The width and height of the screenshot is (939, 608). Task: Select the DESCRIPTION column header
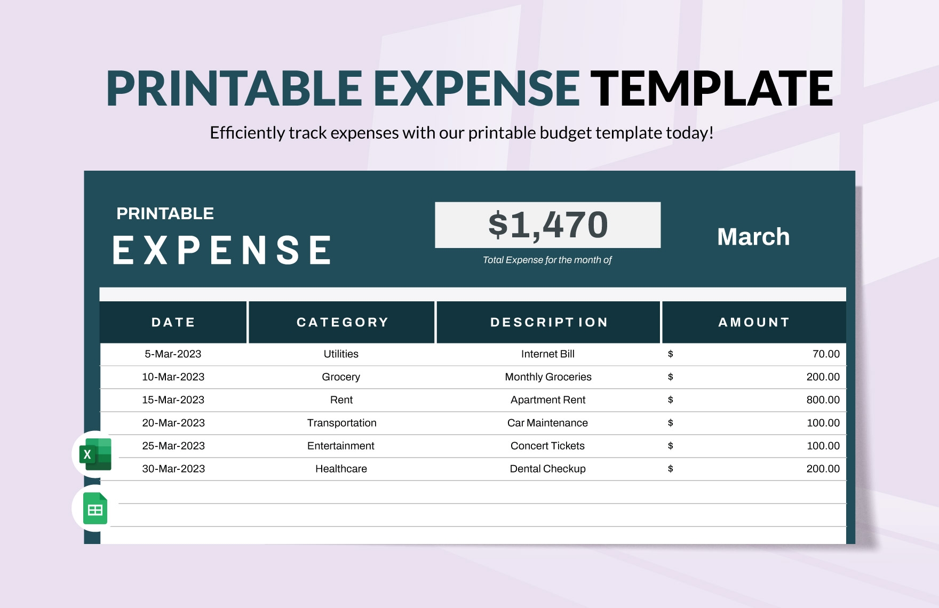[548, 322]
